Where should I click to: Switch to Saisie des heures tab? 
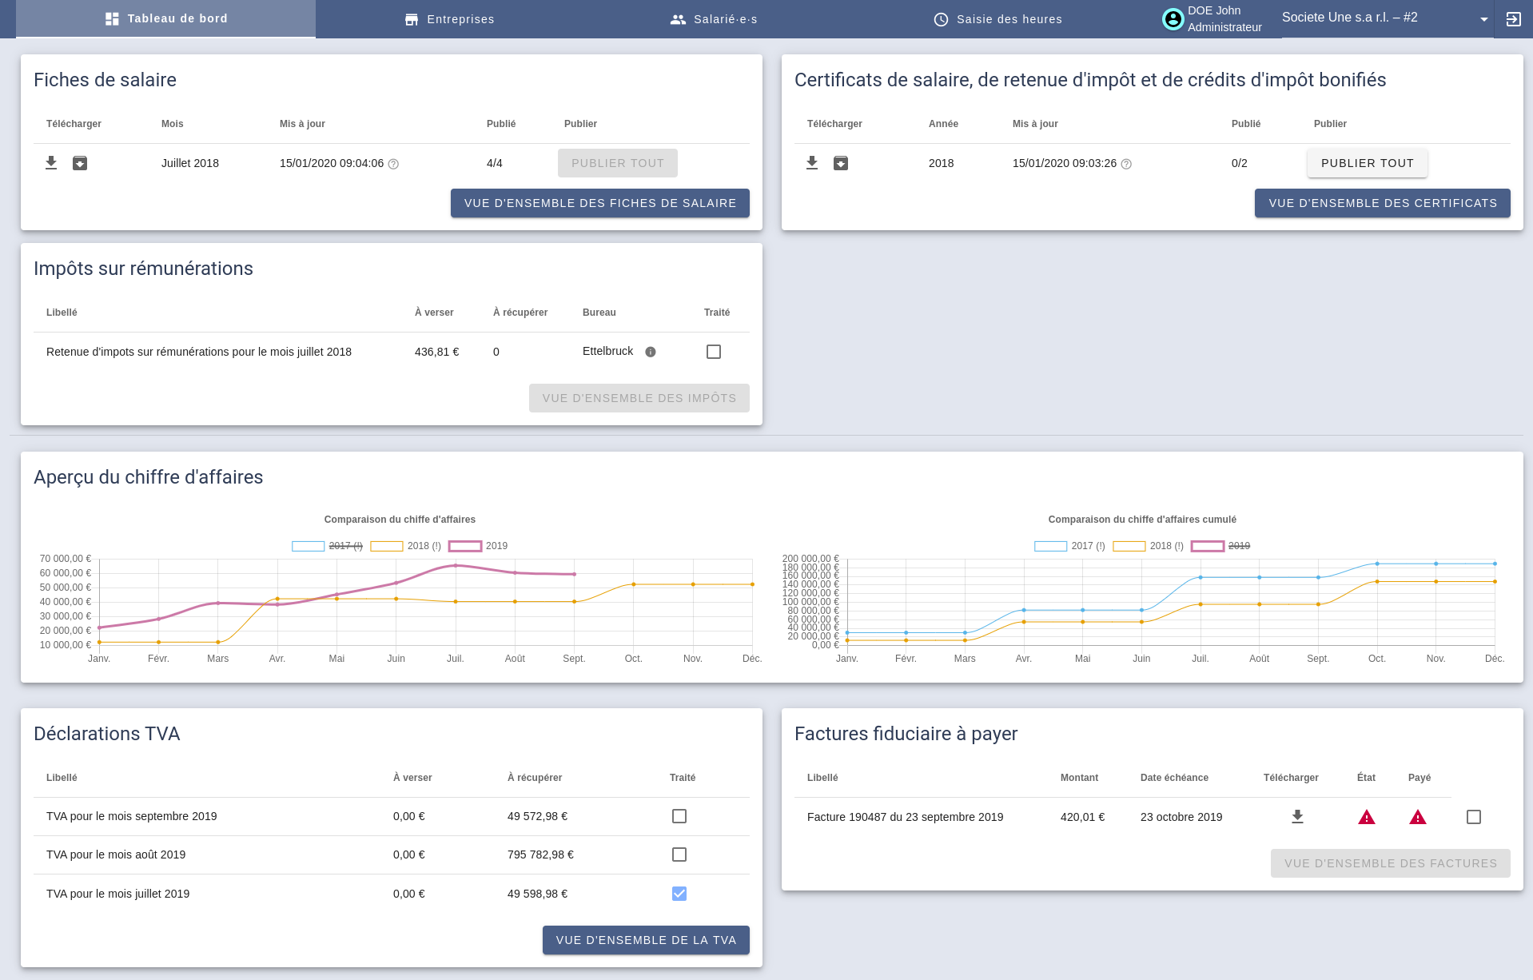(x=997, y=19)
